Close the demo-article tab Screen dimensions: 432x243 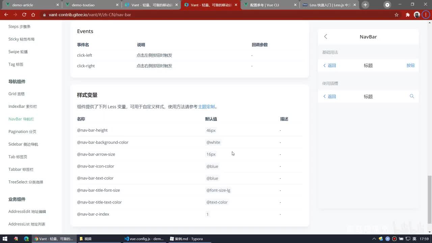58,5
